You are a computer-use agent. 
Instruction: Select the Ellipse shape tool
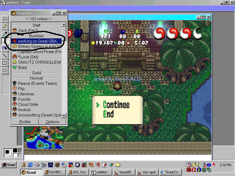pyautogui.click(x=5, y=70)
